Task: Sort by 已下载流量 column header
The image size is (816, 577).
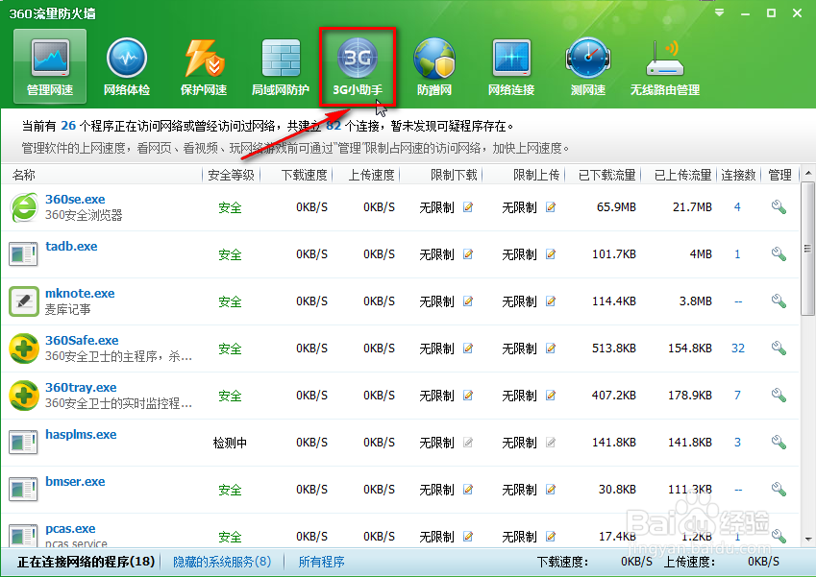Action: (606, 175)
